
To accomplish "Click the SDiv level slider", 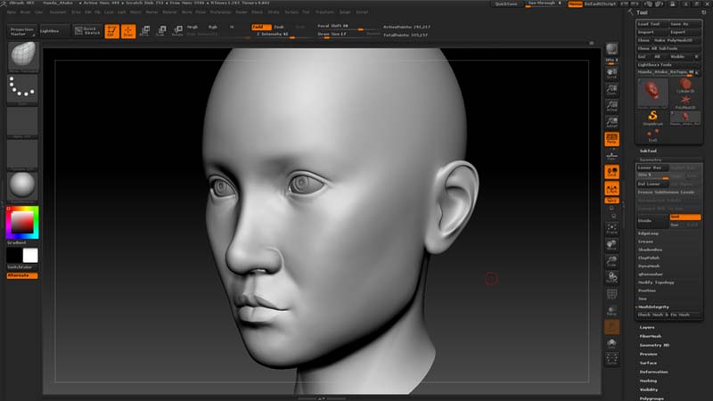I will point(652,176).
